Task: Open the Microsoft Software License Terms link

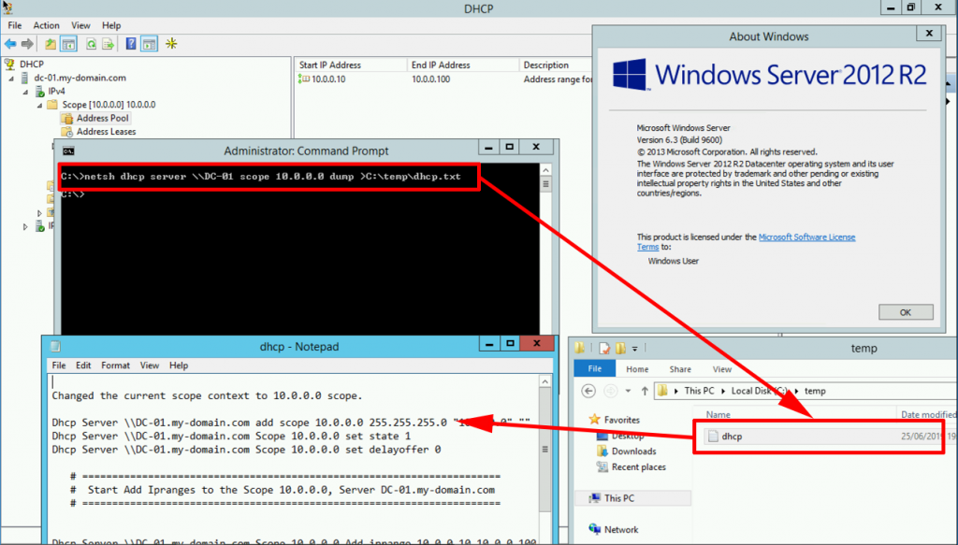Action: pyautogui.click(x=807, y=237)
